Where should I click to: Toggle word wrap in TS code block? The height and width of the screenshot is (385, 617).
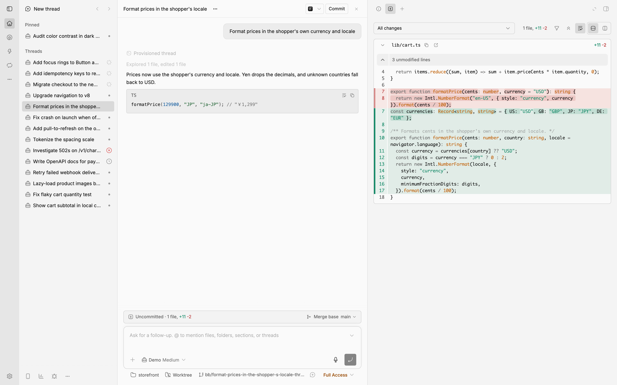(344, 95)
